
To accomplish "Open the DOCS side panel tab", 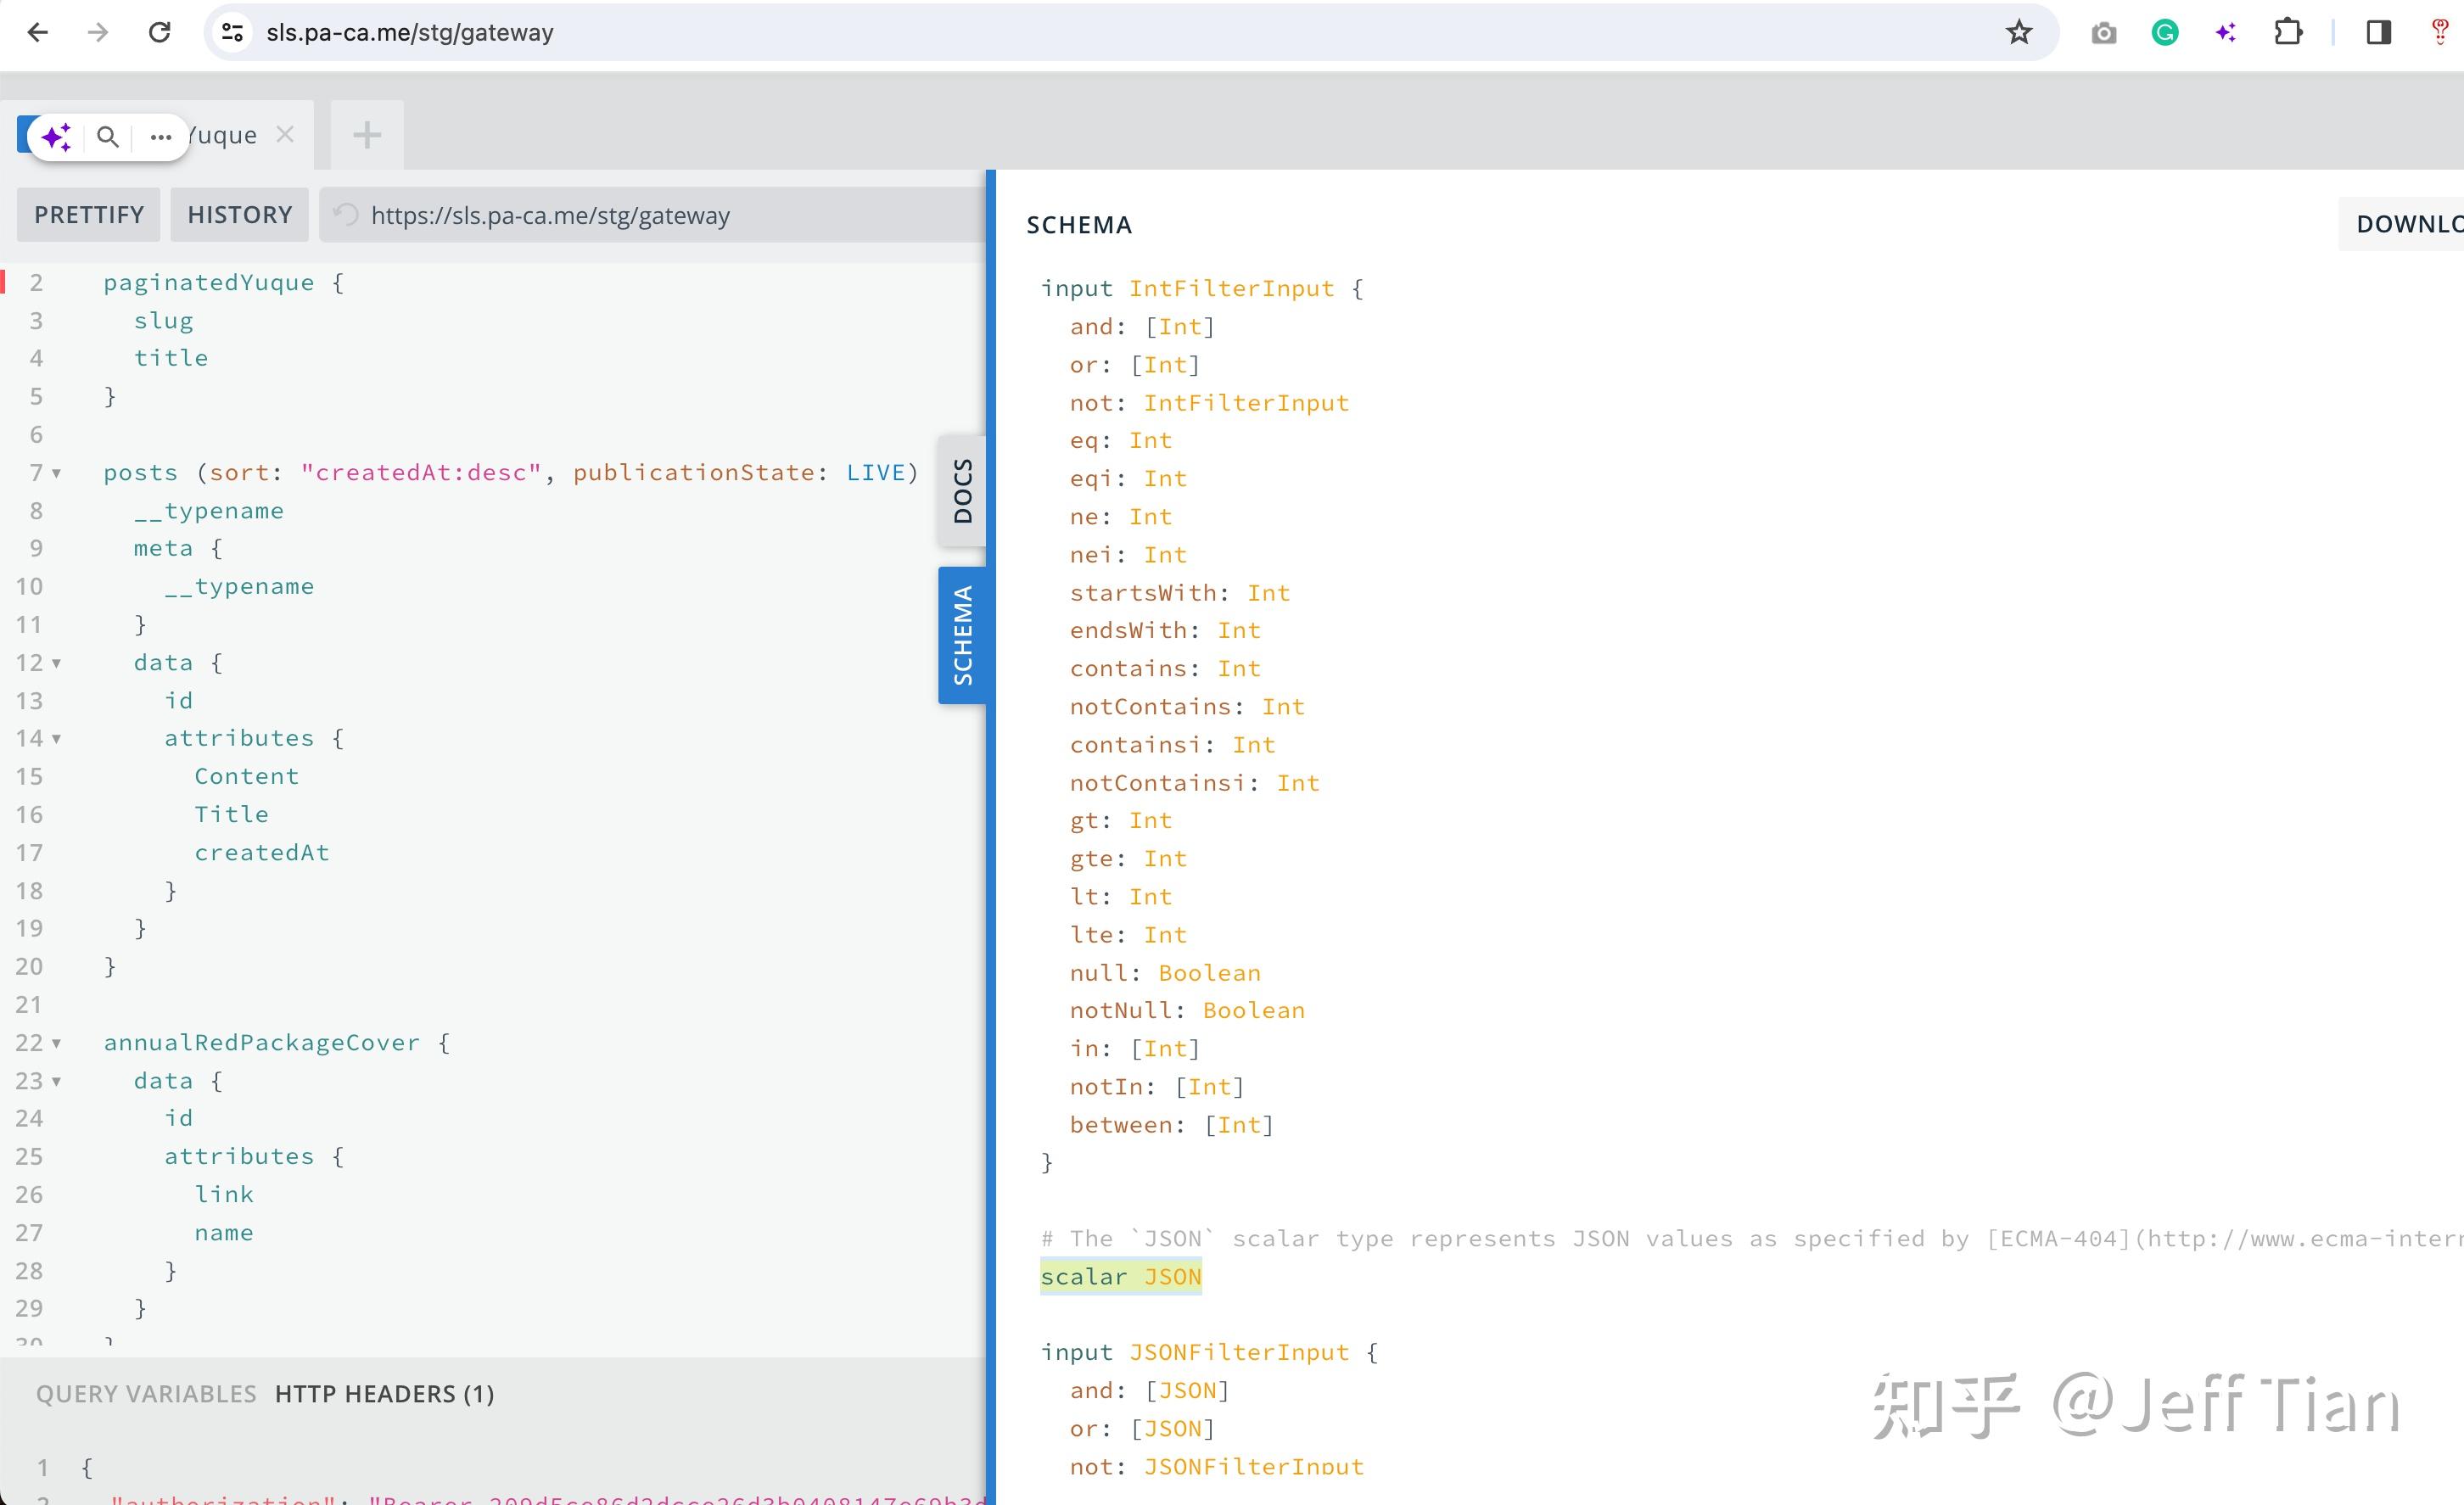I will click(x=962, y=490).
